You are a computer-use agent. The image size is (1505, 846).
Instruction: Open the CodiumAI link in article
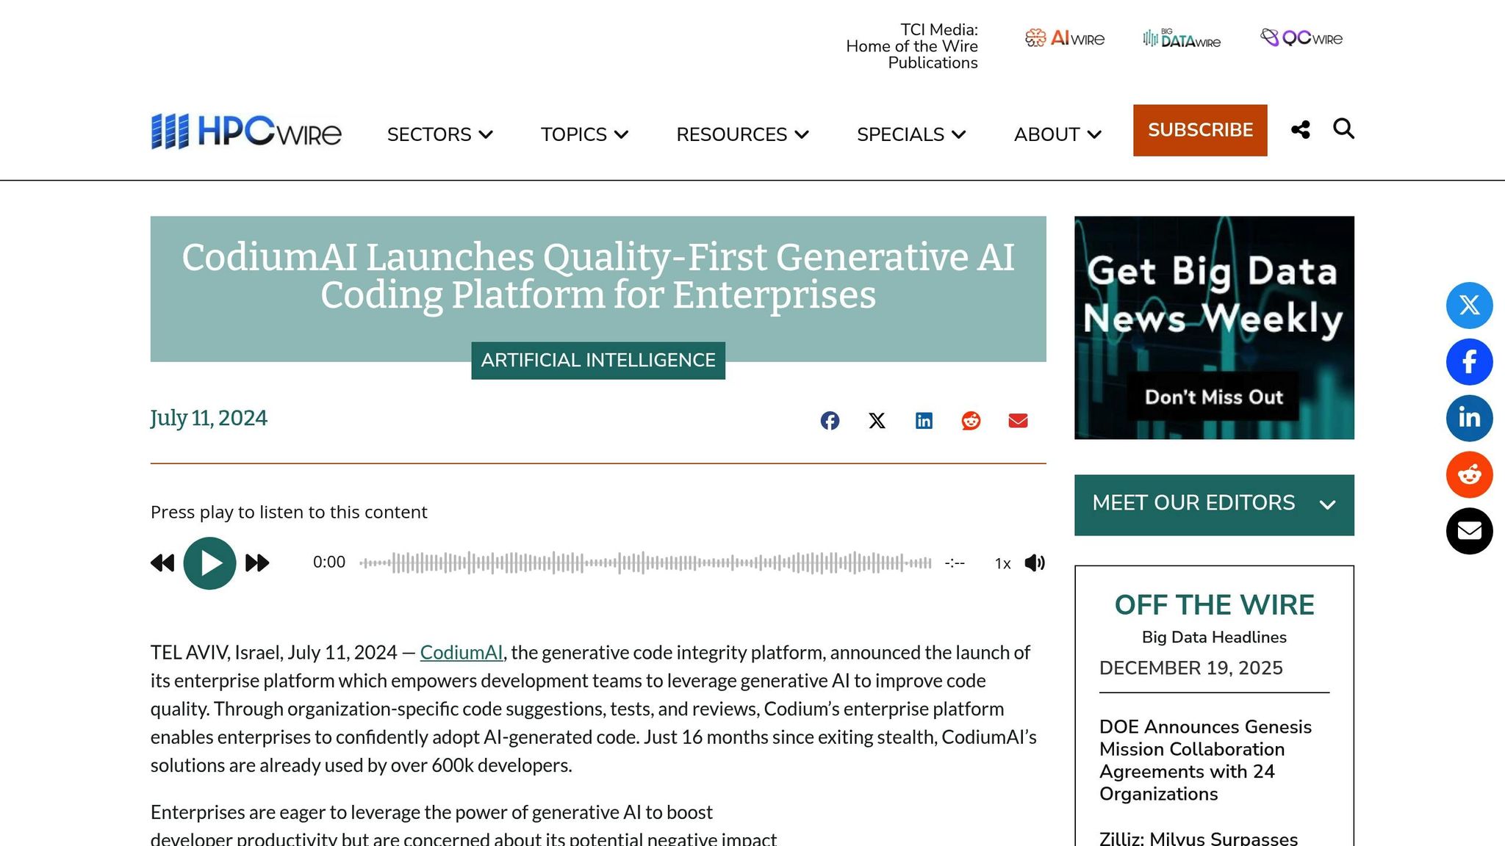[461, 652]
